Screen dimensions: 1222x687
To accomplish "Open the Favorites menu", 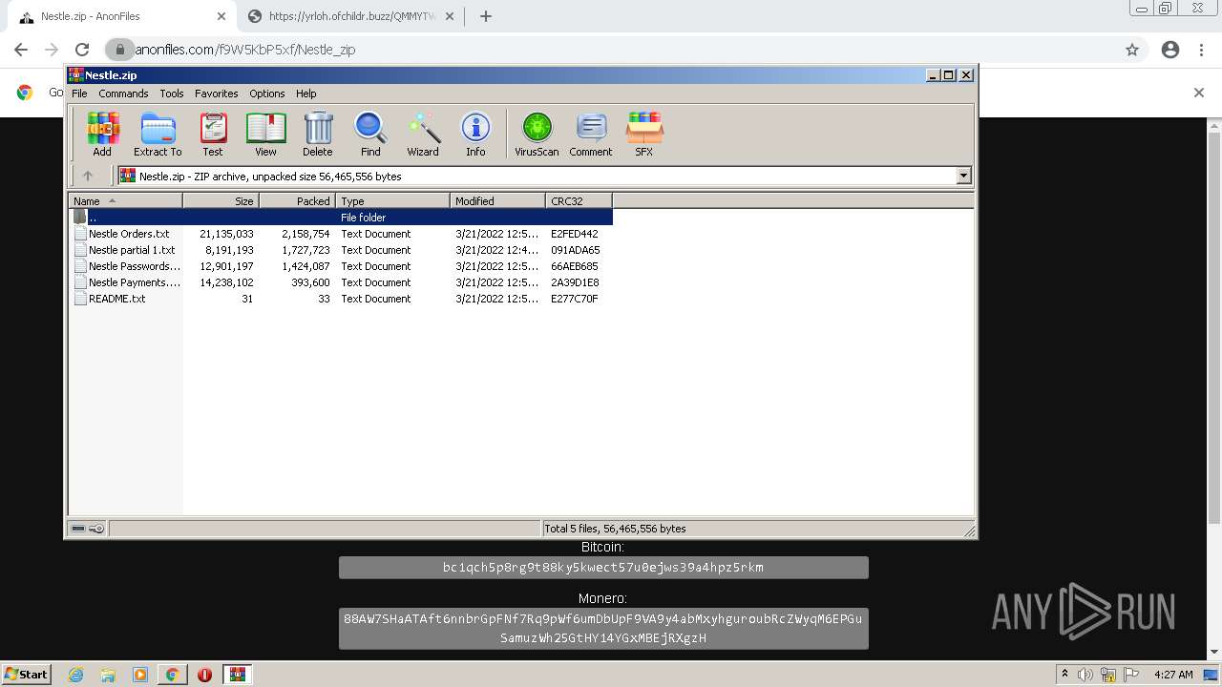I will [217, 94].
